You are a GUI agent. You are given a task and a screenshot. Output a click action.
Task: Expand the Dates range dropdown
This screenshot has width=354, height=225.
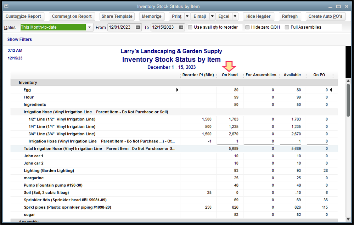(90, 27)
